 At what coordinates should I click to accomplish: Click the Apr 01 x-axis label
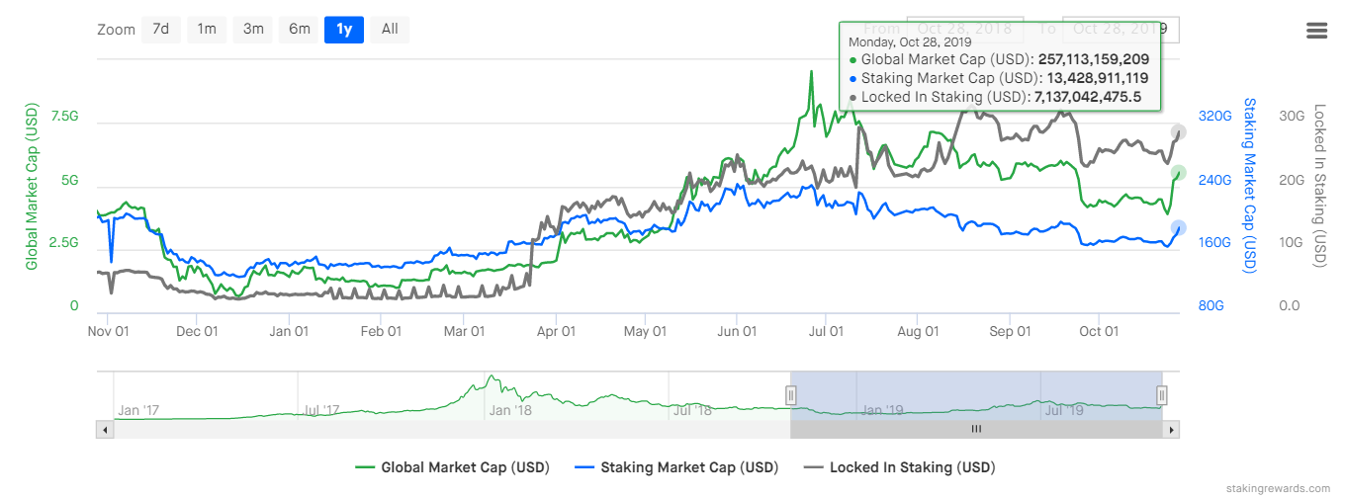556,332
